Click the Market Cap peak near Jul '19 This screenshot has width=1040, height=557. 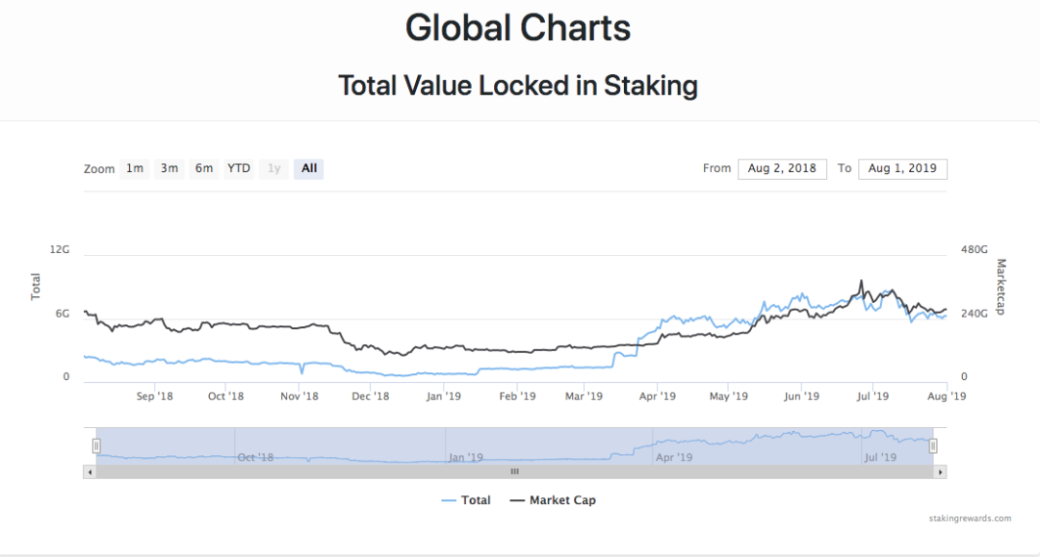(860, 281)
